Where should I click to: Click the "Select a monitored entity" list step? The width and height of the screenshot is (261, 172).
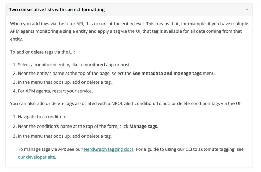click(x=74, y=64)
